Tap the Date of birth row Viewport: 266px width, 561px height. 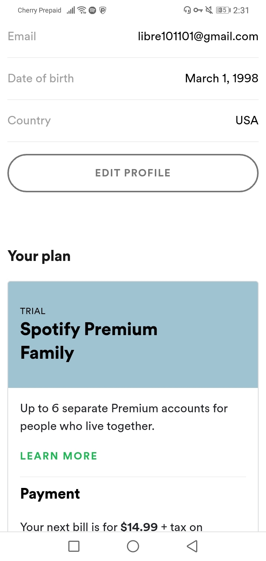pos(133,79)
